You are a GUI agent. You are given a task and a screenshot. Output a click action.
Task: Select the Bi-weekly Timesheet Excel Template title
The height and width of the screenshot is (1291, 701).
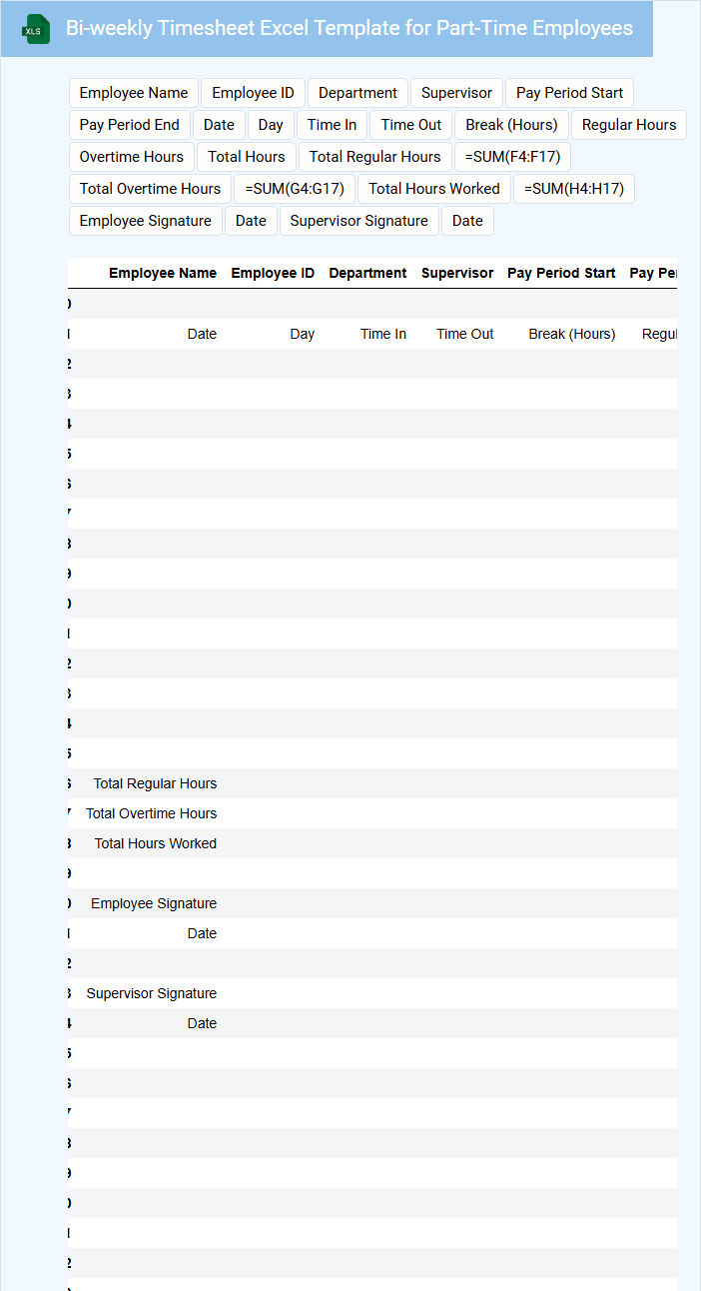tap(350, 28)
